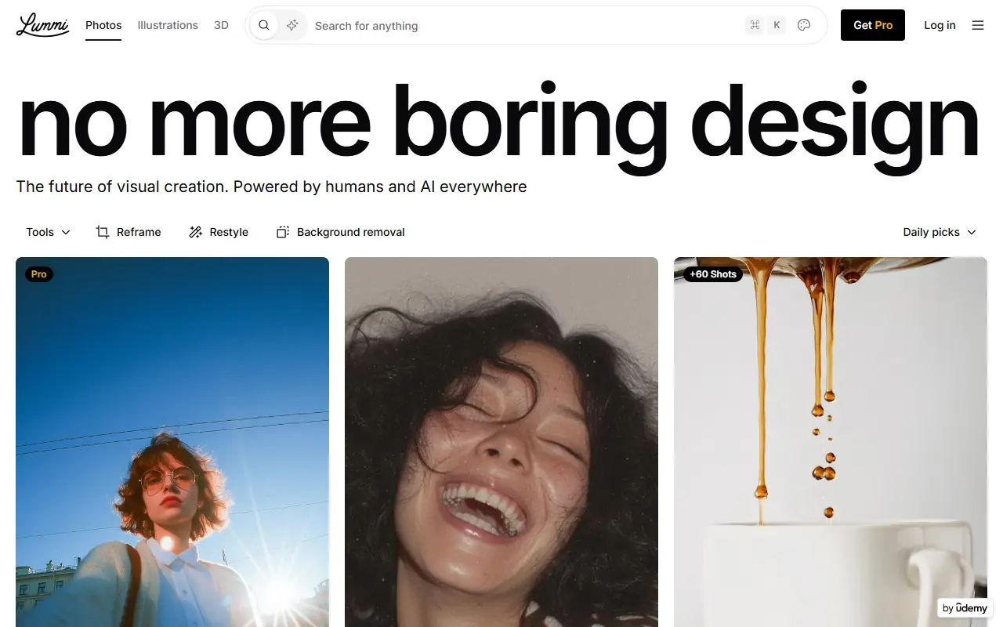1003x627 pixels.
Task: Click the Log in link
Action: click(x=940, y=25)
